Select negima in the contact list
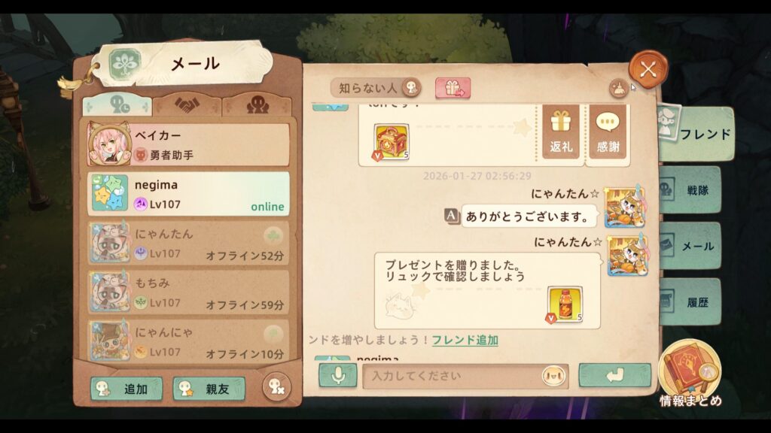Screen dimensions: 771x433 pyautogui.click(x=188, y=193)
